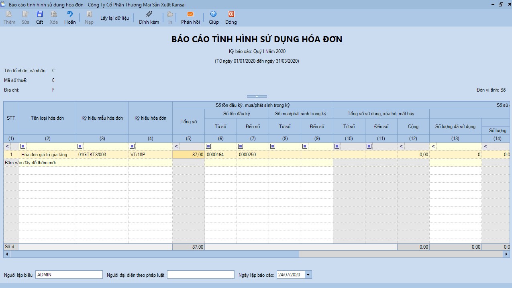The width and height of the screenshot is (512, 288).
Task: Click the Cất (save) toolbar icon
Action: point(39,14)
